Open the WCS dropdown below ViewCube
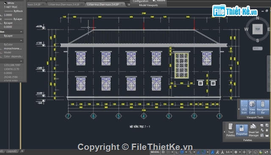Image resolution: width=271 pixels, height=155 pixels. tap(257, 49)
